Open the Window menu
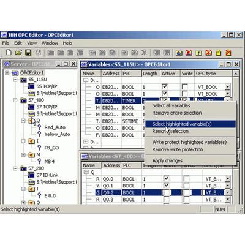Screen dimensions: 245x245 (x=50, y=43)
